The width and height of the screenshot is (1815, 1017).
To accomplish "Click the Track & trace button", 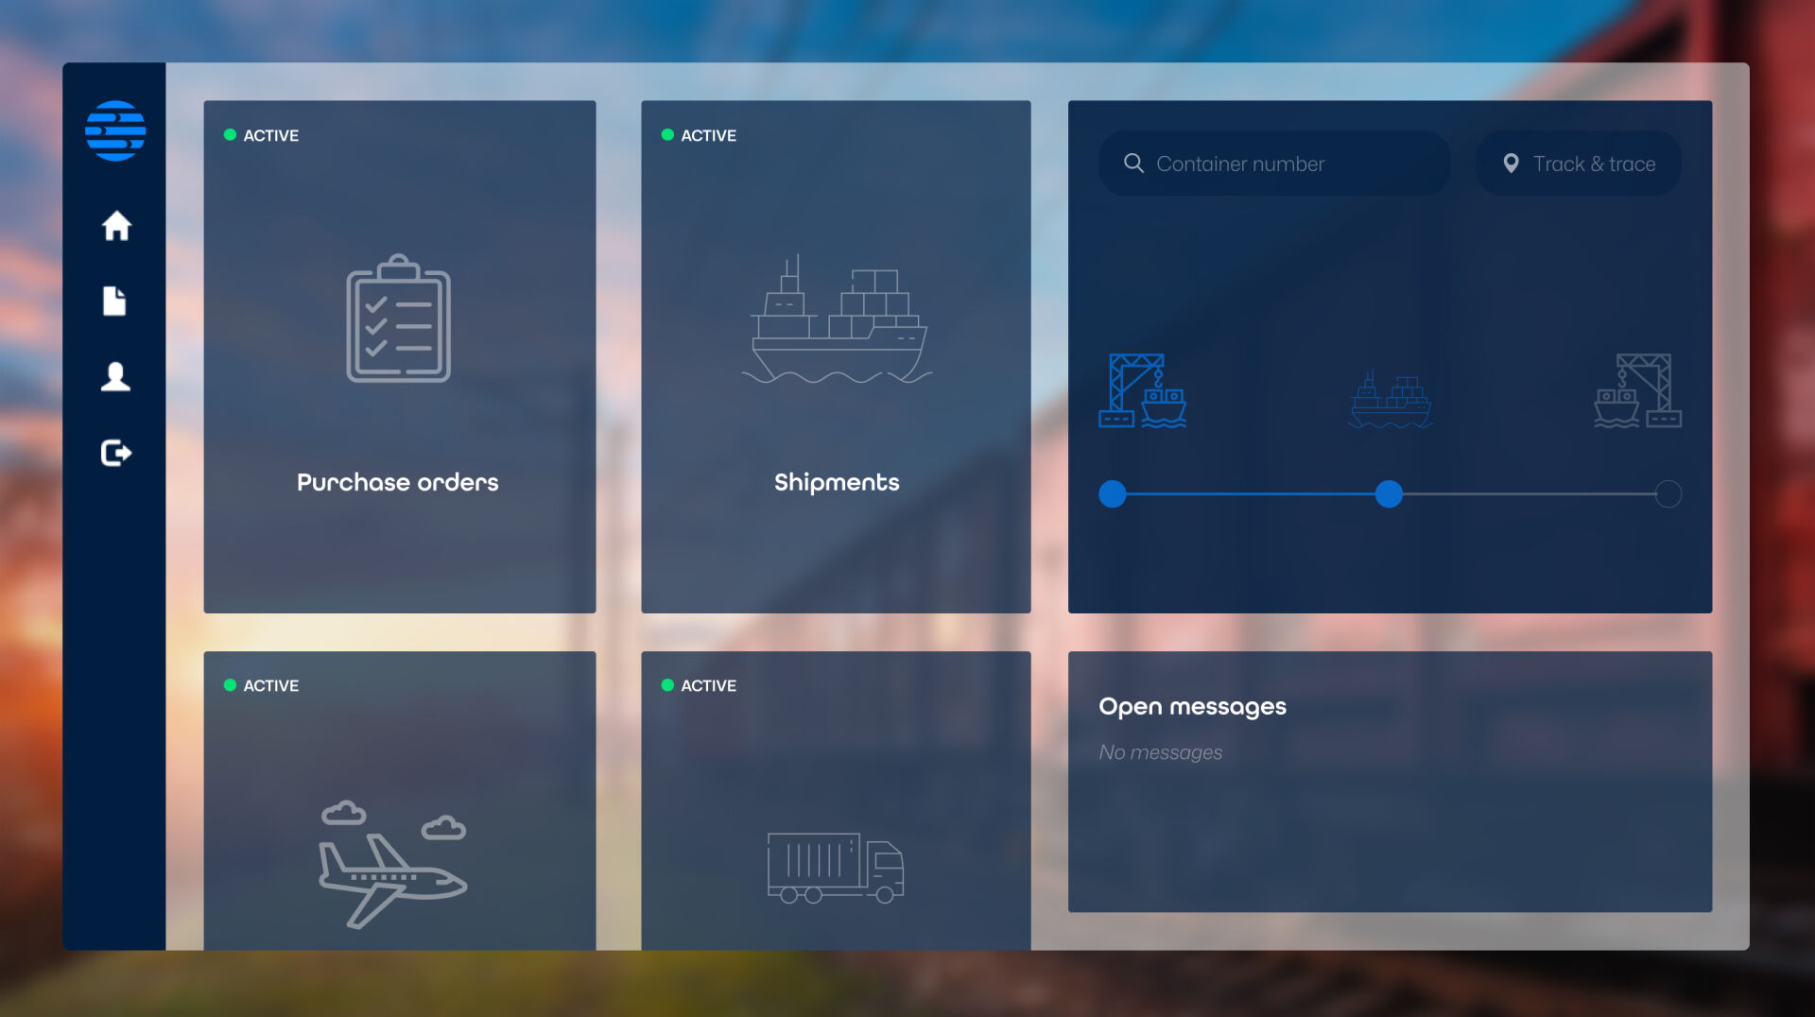I will (1579, 164).
